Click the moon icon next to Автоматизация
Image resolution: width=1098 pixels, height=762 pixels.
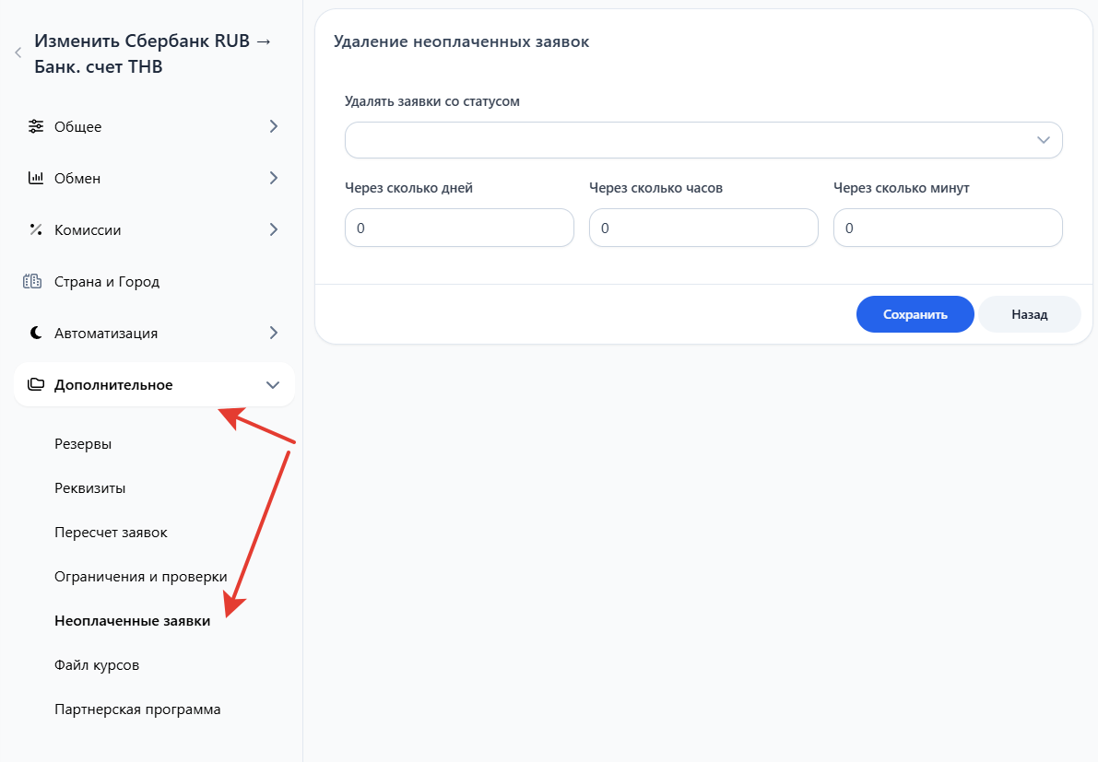tap(36, 333)
